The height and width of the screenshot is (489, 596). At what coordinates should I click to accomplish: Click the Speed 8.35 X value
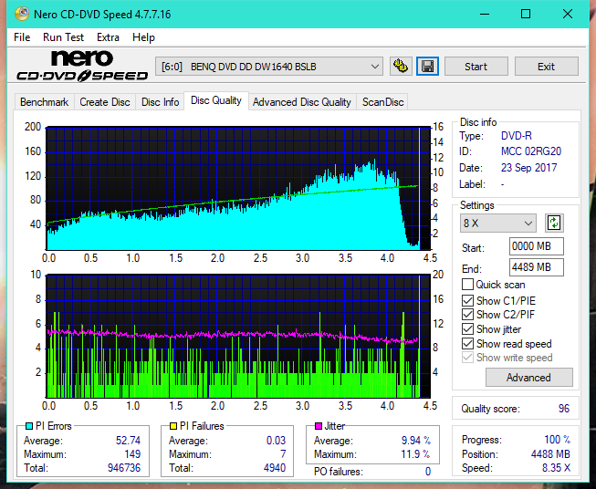[556, 468]
